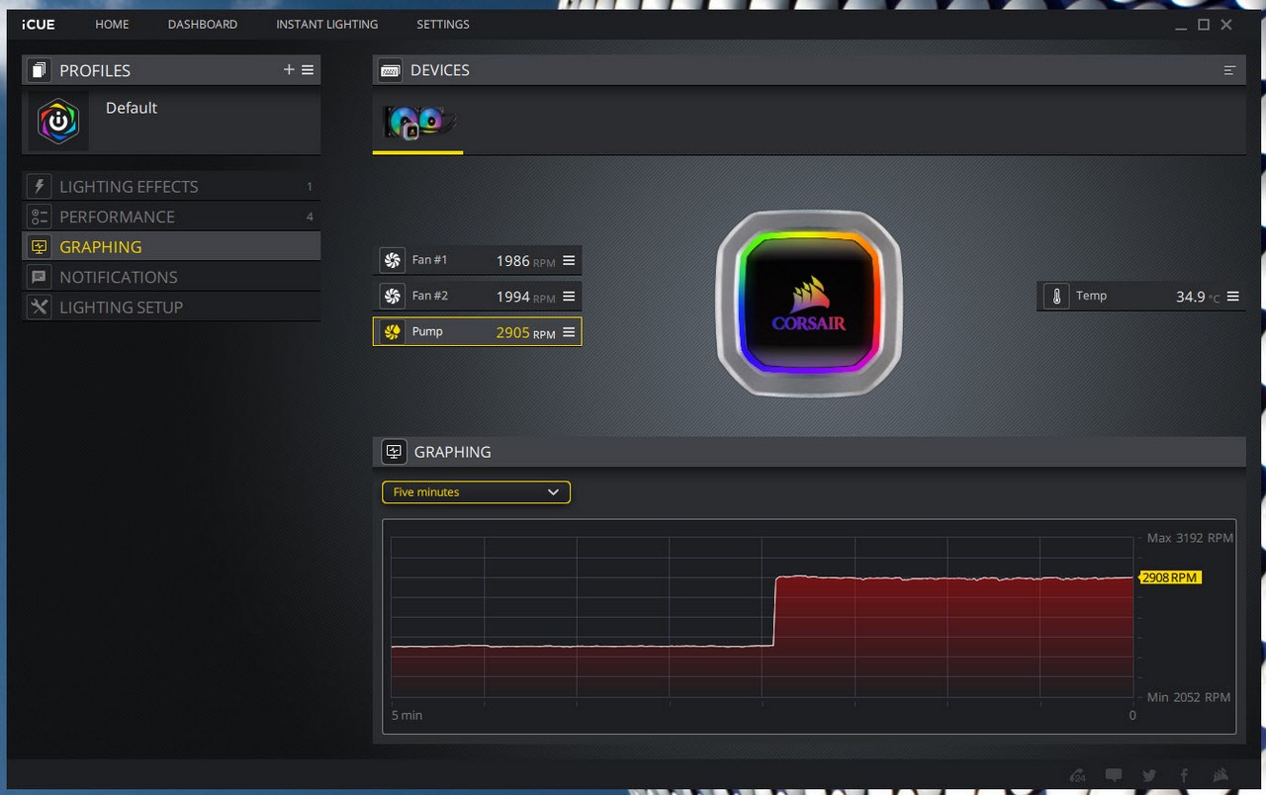This screenshot has width=1266, height=795.
Task: Click the Lighting Setup tools icon
Action: 39,307
